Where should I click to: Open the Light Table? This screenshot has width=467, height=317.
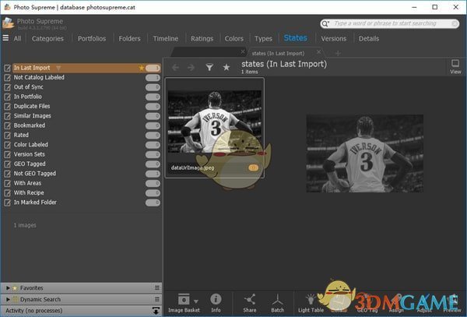(x=311, y=301)
